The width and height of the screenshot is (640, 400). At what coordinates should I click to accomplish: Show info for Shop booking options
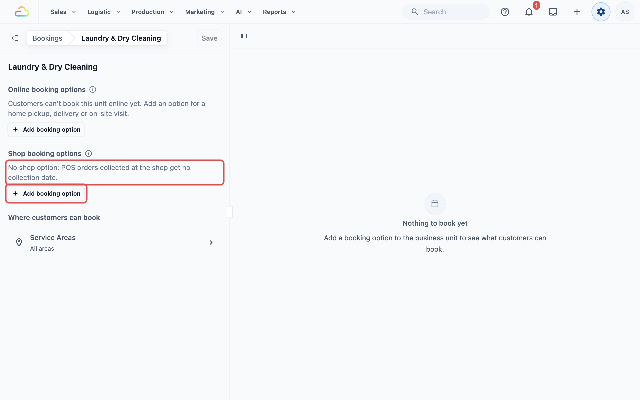pyautogui.click(x=89, y=154)
